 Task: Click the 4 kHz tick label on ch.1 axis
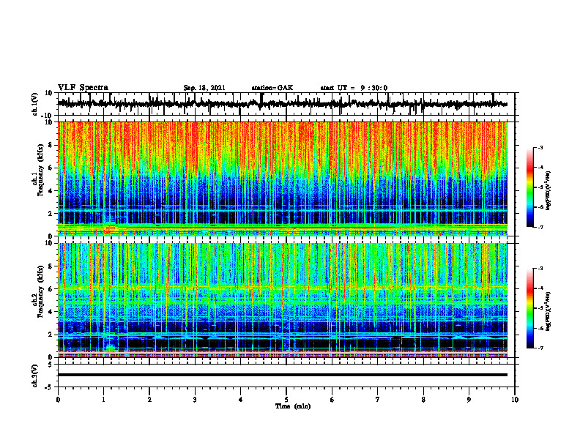[51, 191]
